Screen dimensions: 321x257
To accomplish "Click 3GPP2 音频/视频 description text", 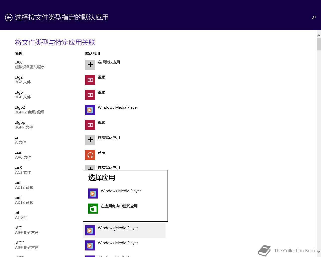I will (30, 112).
